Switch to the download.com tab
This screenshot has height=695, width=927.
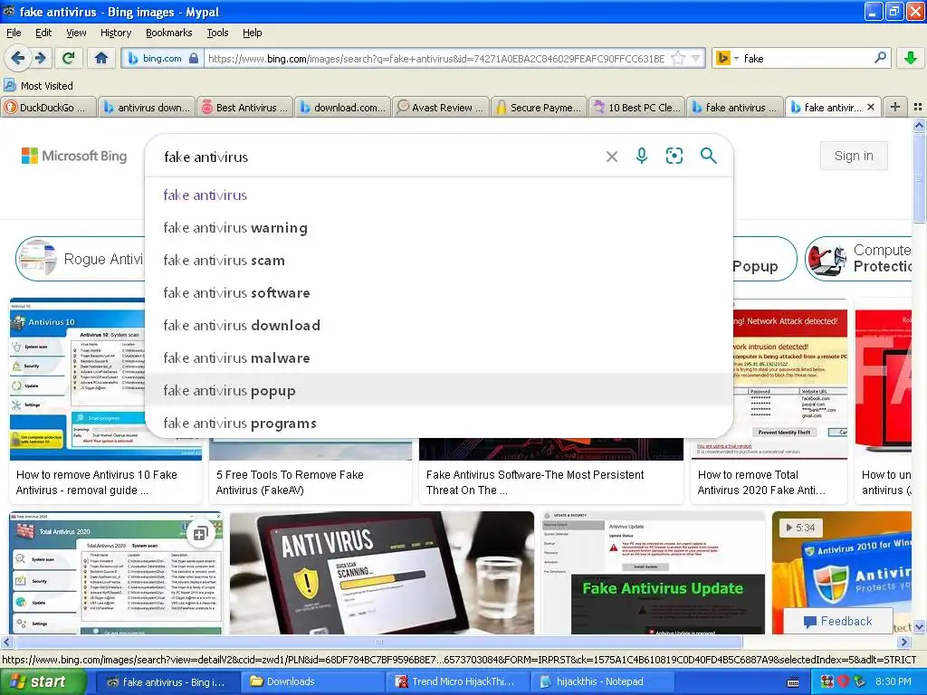(x=343, y=108)
